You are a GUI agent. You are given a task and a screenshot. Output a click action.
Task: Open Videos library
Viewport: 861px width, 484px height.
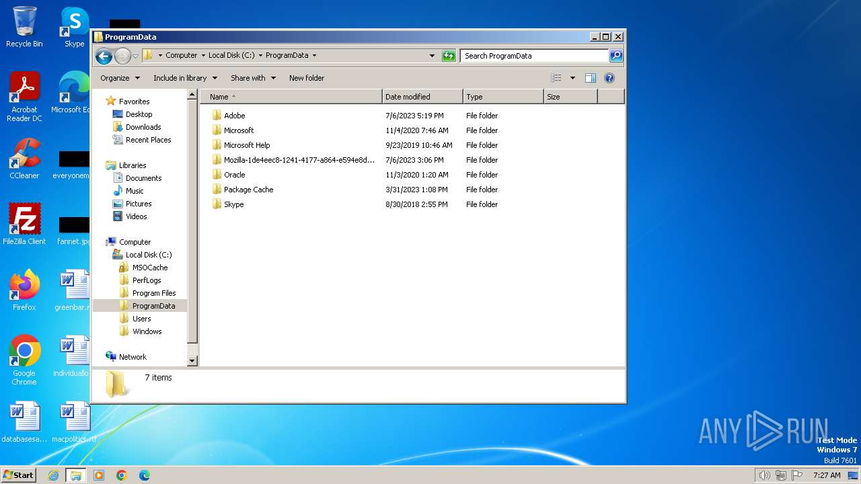pos(136,216)
